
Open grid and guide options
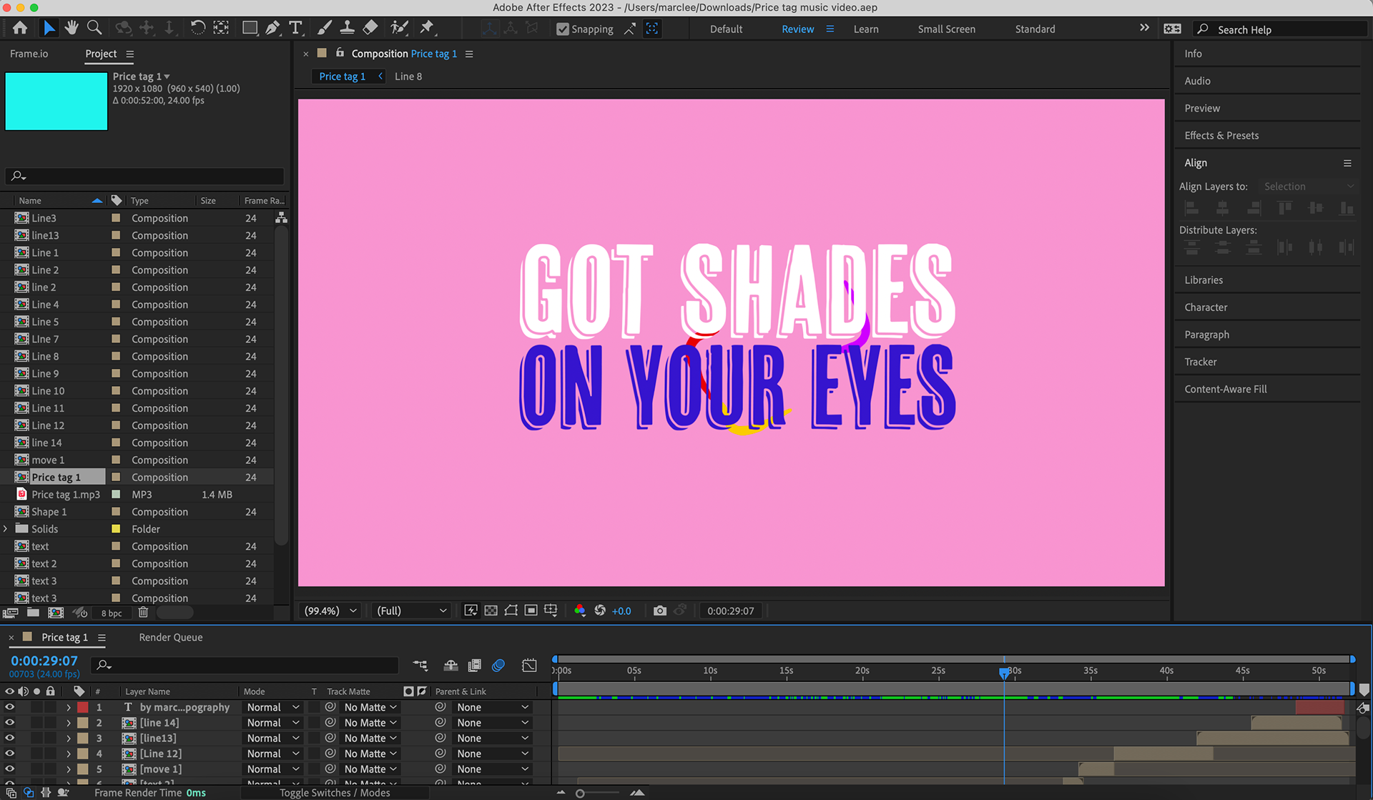point(551,611)
